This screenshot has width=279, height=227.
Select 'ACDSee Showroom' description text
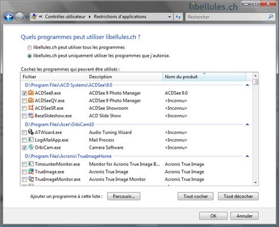[x=109, y=108]
